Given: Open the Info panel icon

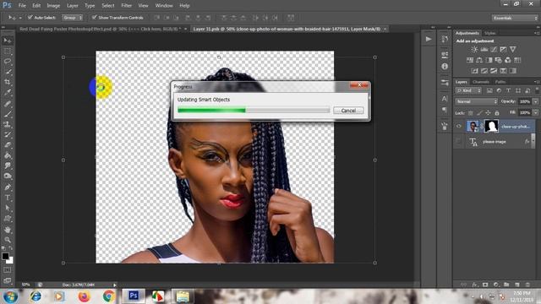Looking at the screenshot, I should [x=445, y=66].
